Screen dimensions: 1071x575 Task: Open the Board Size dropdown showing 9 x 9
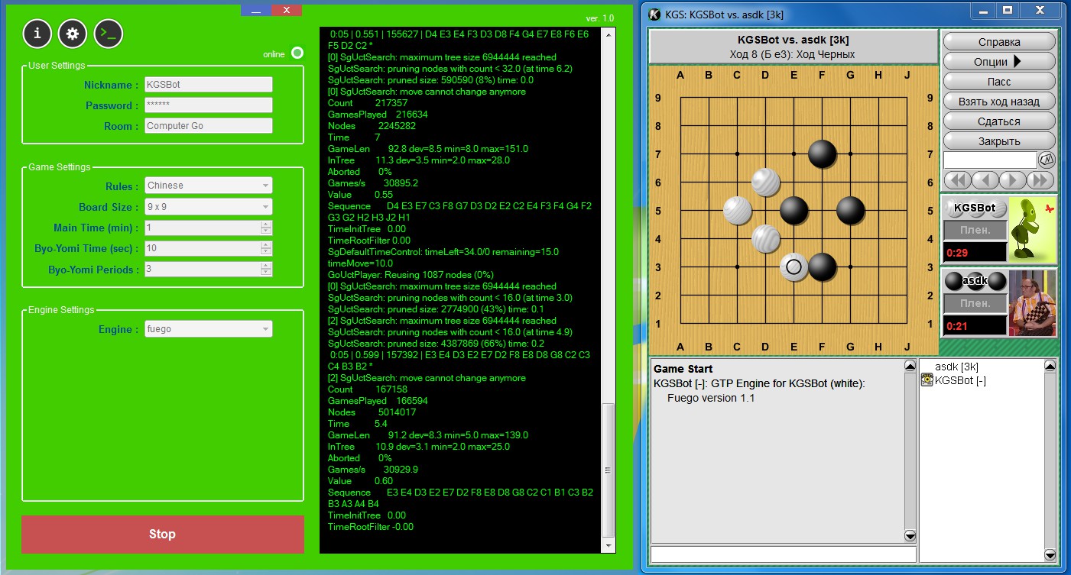(x=209, y=207)
